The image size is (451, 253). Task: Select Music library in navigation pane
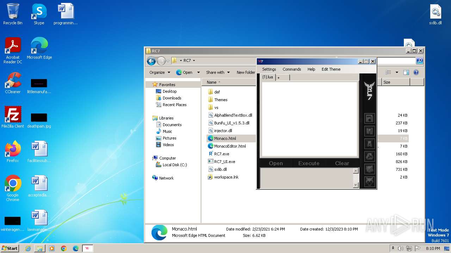pos(167,131)
